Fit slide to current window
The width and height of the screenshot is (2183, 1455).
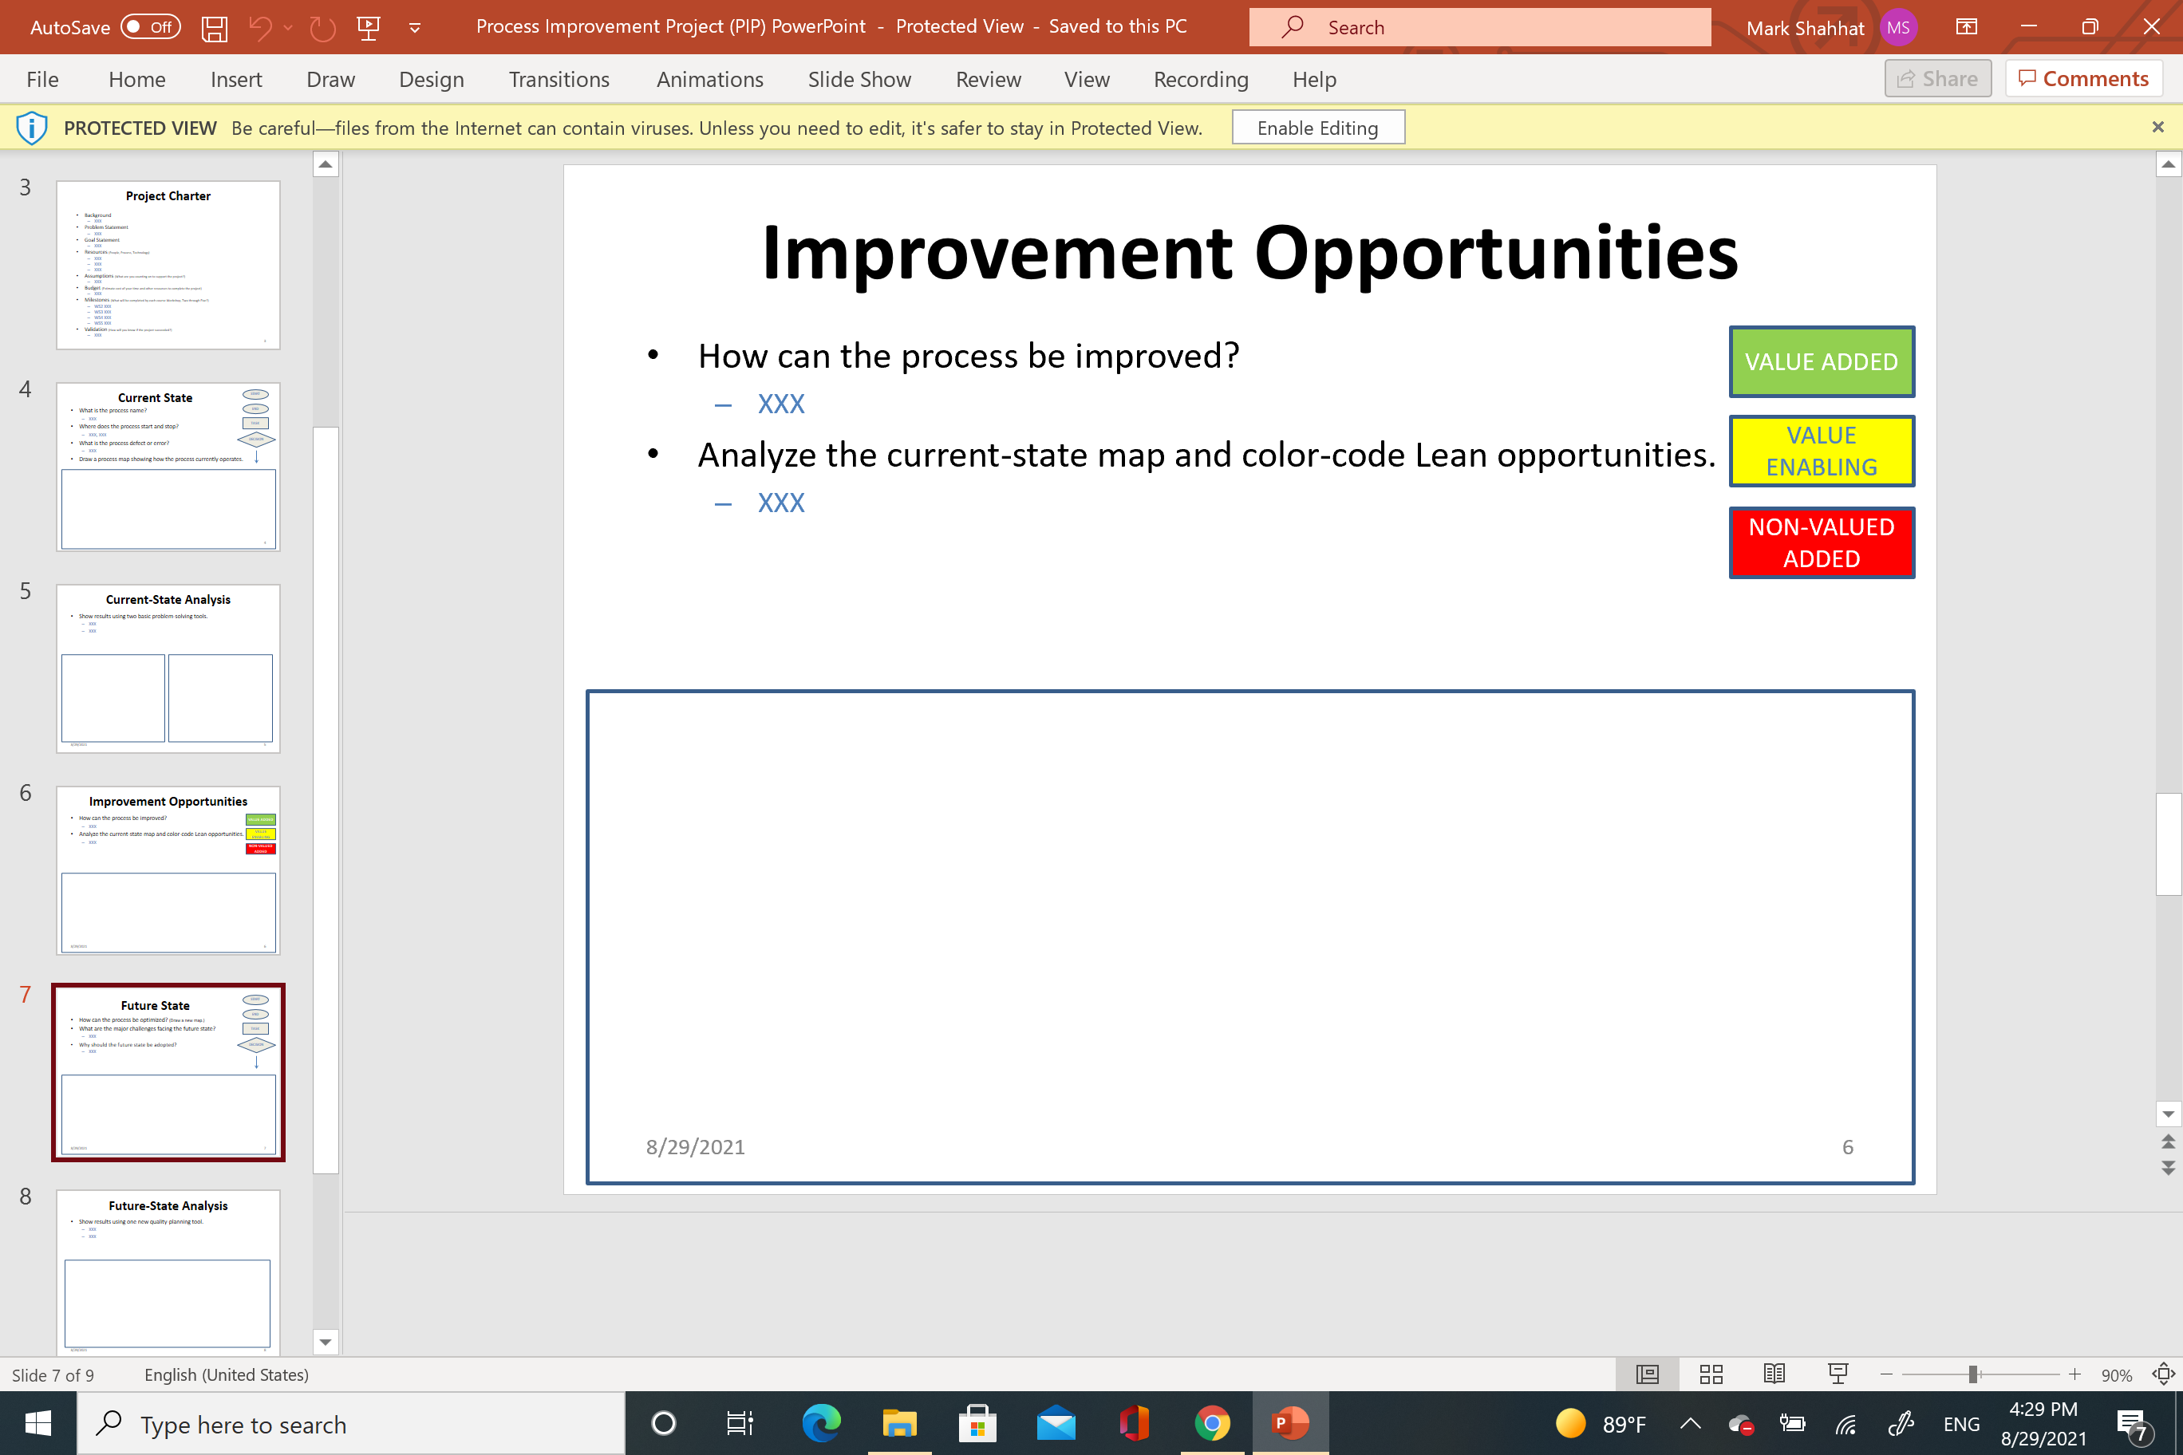coord(2165,1374)
